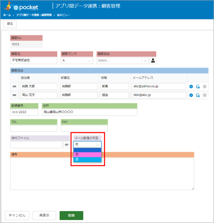The width and height of the screenshot is (214, 223).
Task: Focus the 顧客名 field with デモ株式会社
Action: 34,60
